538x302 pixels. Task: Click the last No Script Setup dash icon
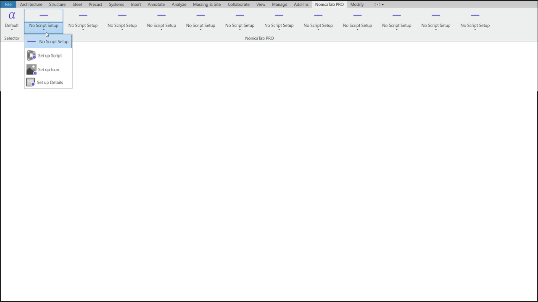pos(475,16)
